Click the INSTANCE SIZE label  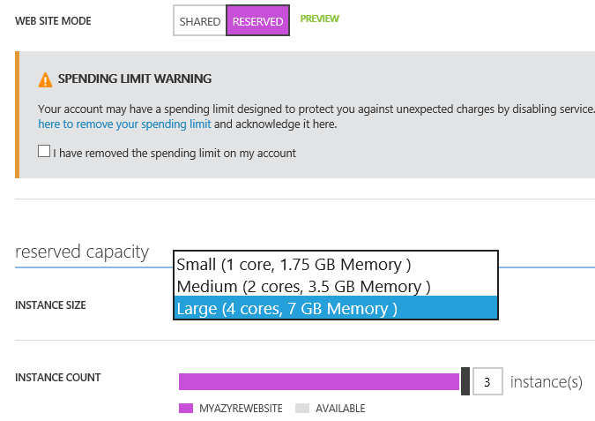coord(50,305)
